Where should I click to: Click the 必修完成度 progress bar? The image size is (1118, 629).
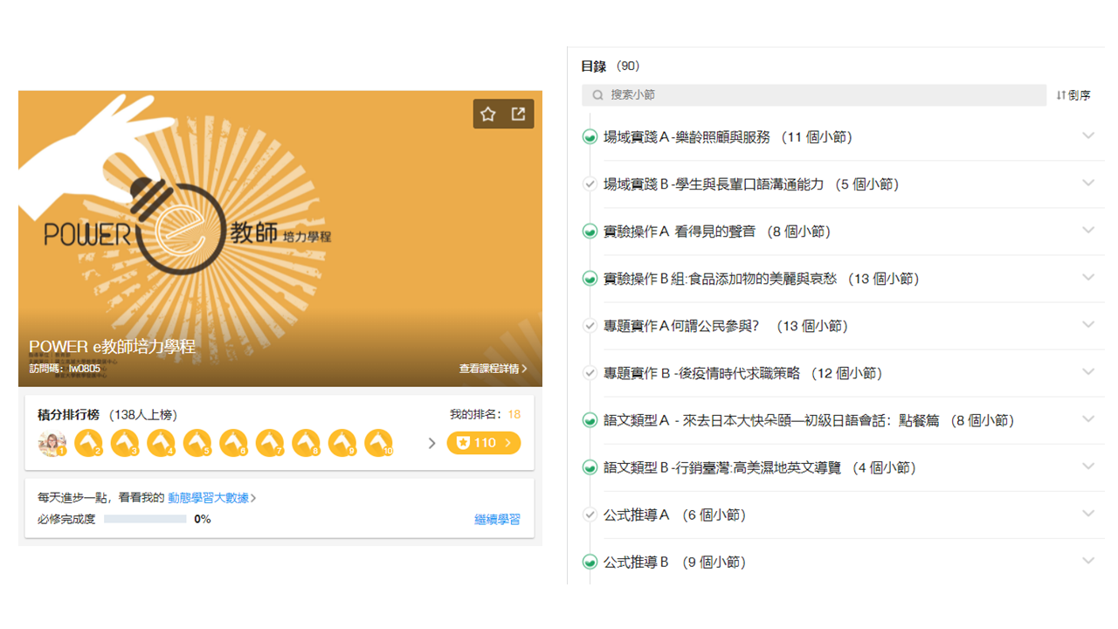coord(145,519)
